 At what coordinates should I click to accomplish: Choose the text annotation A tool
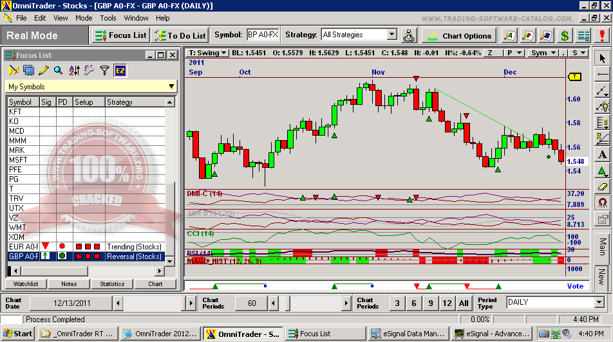[x=602, y=155]
